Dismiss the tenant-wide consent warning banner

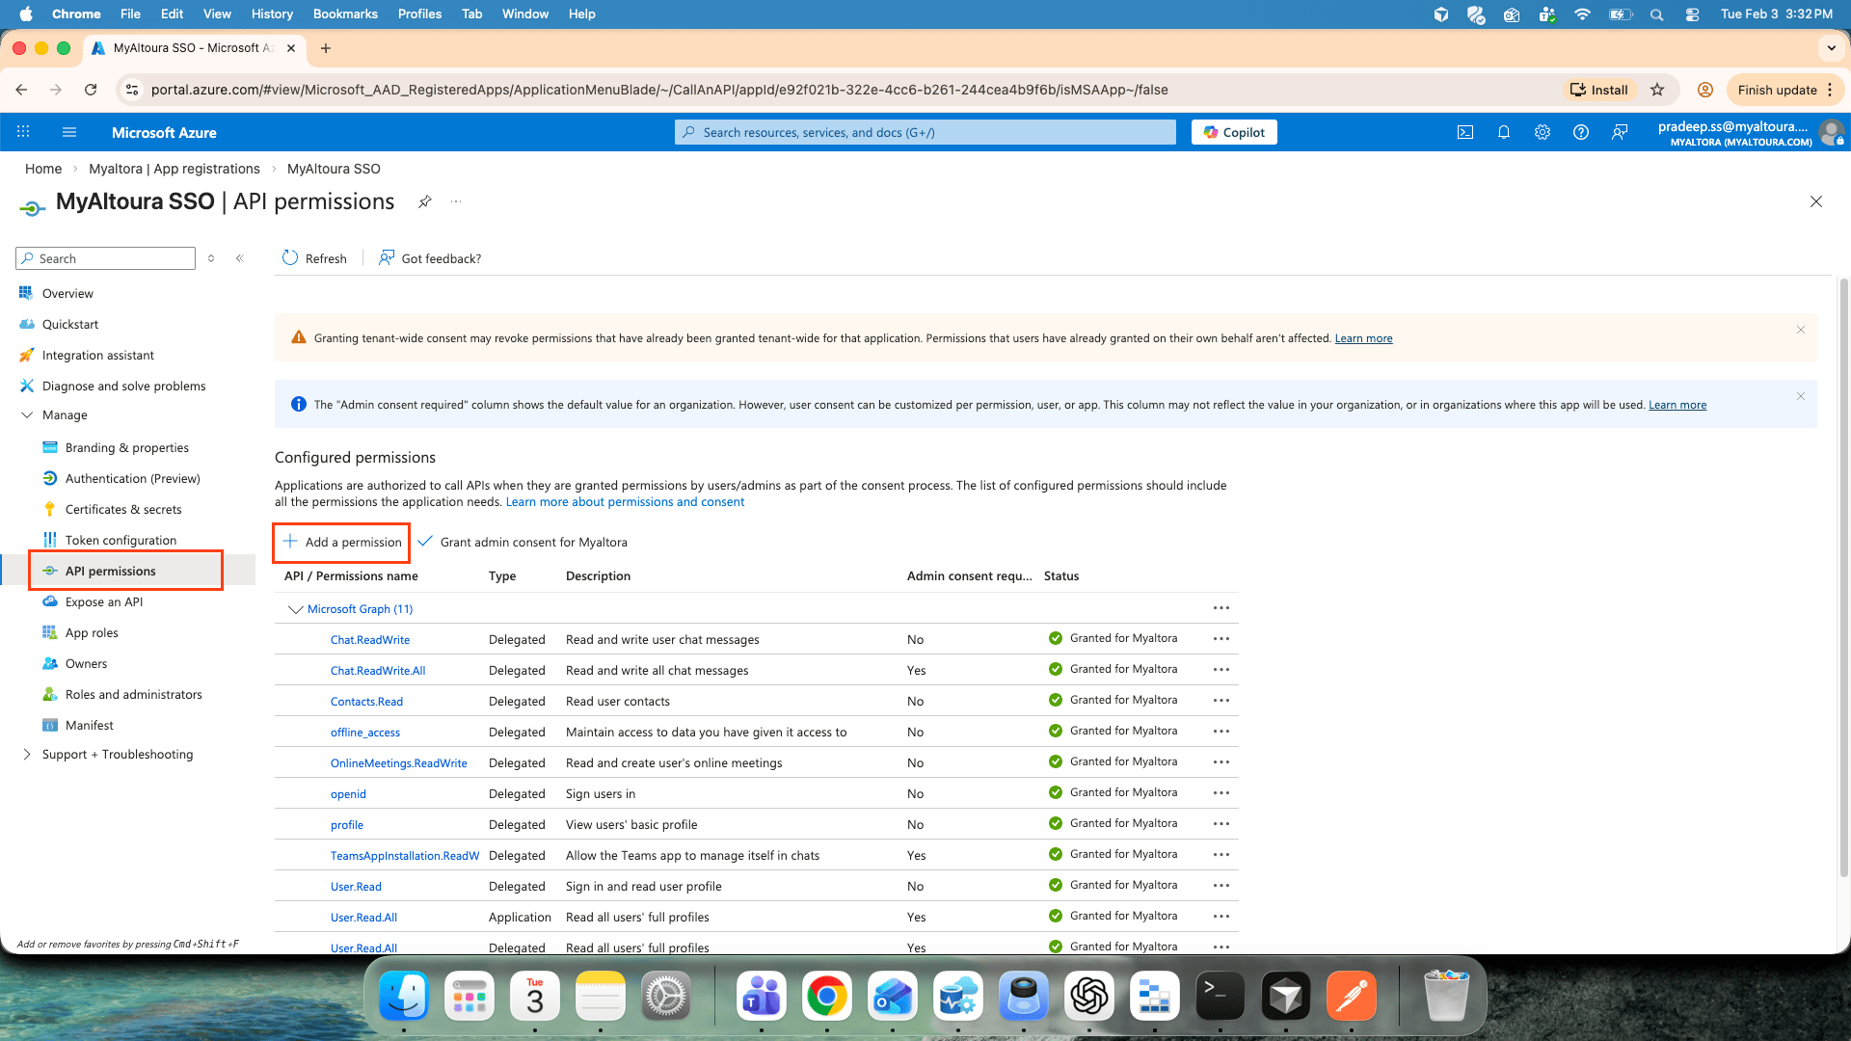click(1800, 330)
